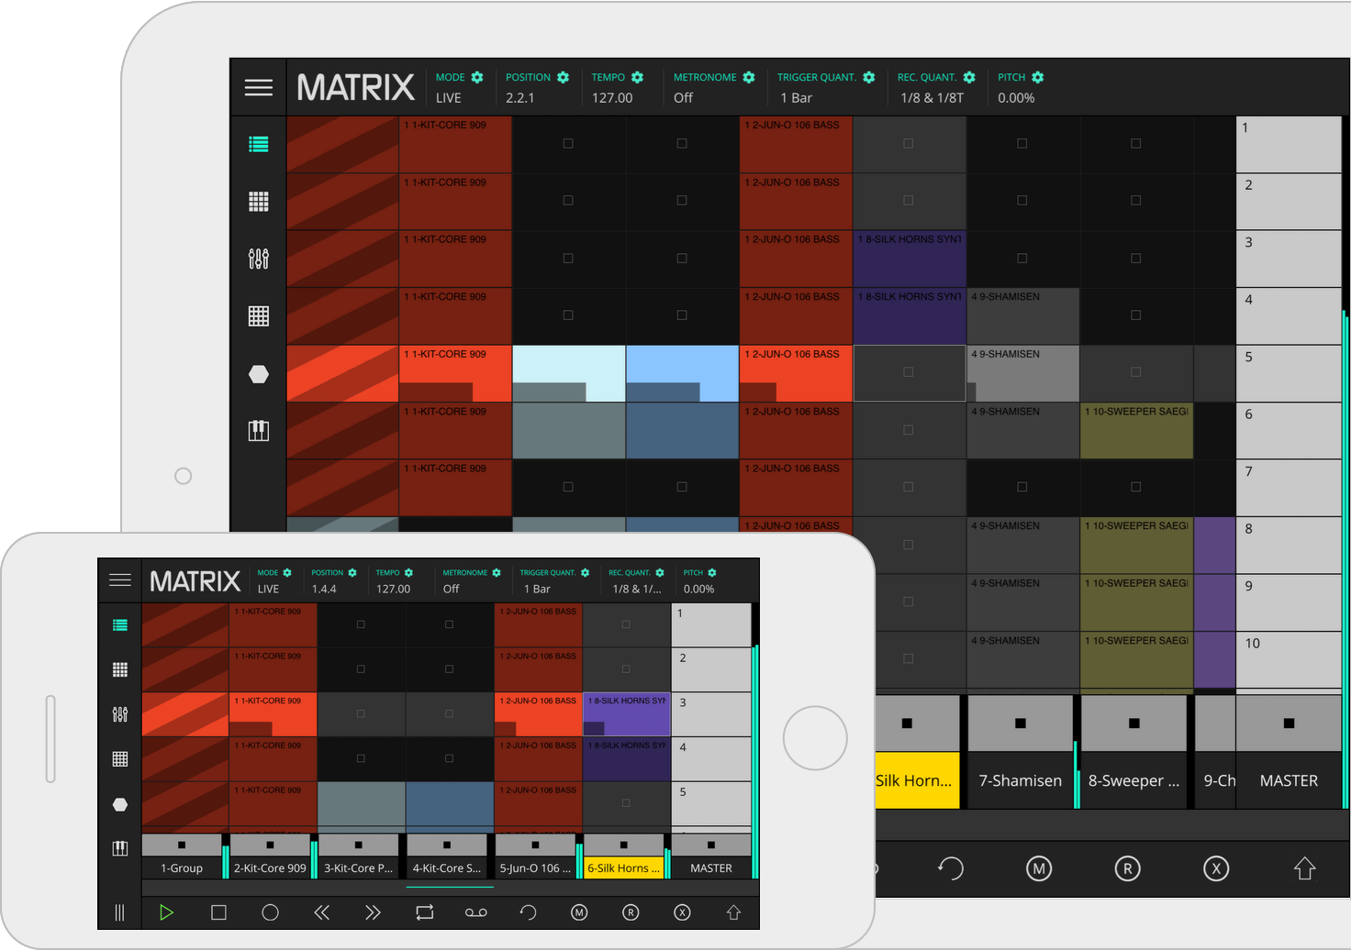Start playback with phone's green play button
Viewport: 1351px width, 950px height.
pyautogui.click(x=166, y=912)
